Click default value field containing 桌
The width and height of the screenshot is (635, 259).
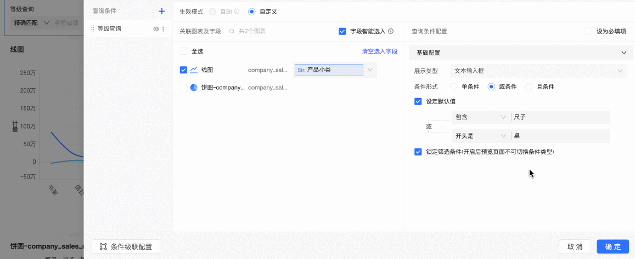(x=560, y=136)
